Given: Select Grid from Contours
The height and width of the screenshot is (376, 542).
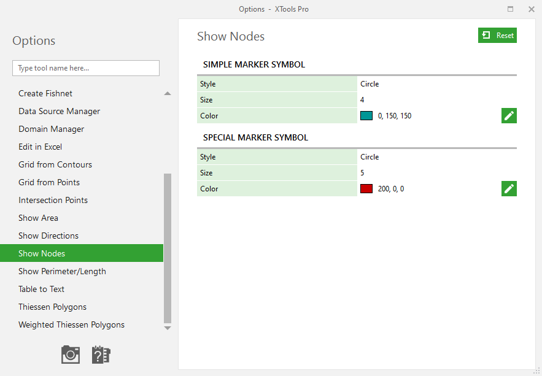Looking at the screenshot, I should (82, 164).
